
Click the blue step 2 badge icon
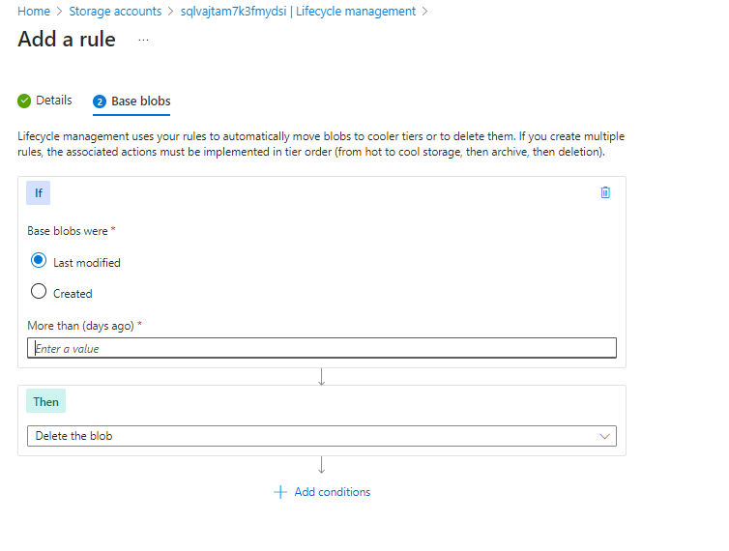(x=100, y=101)
